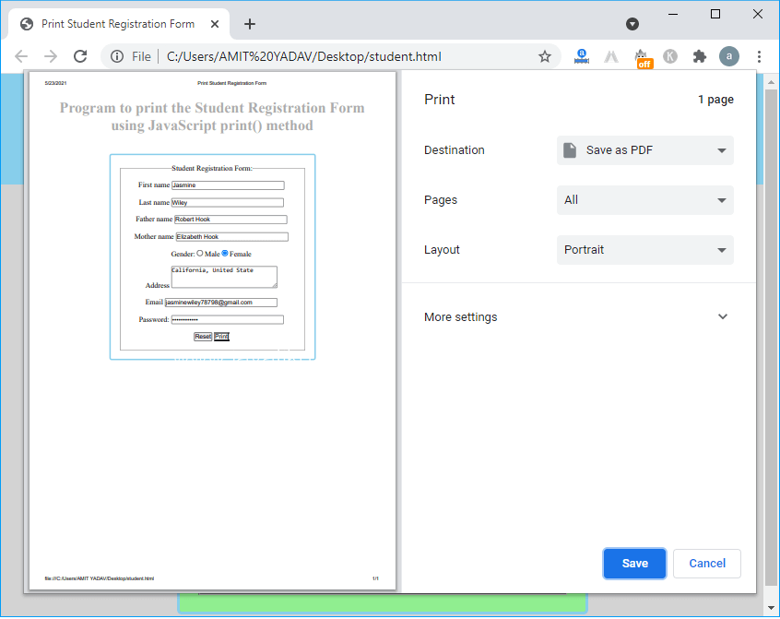Click the site information icon in address bar
The width and height of the screenshot is (780, 619).
click(117, 56)
